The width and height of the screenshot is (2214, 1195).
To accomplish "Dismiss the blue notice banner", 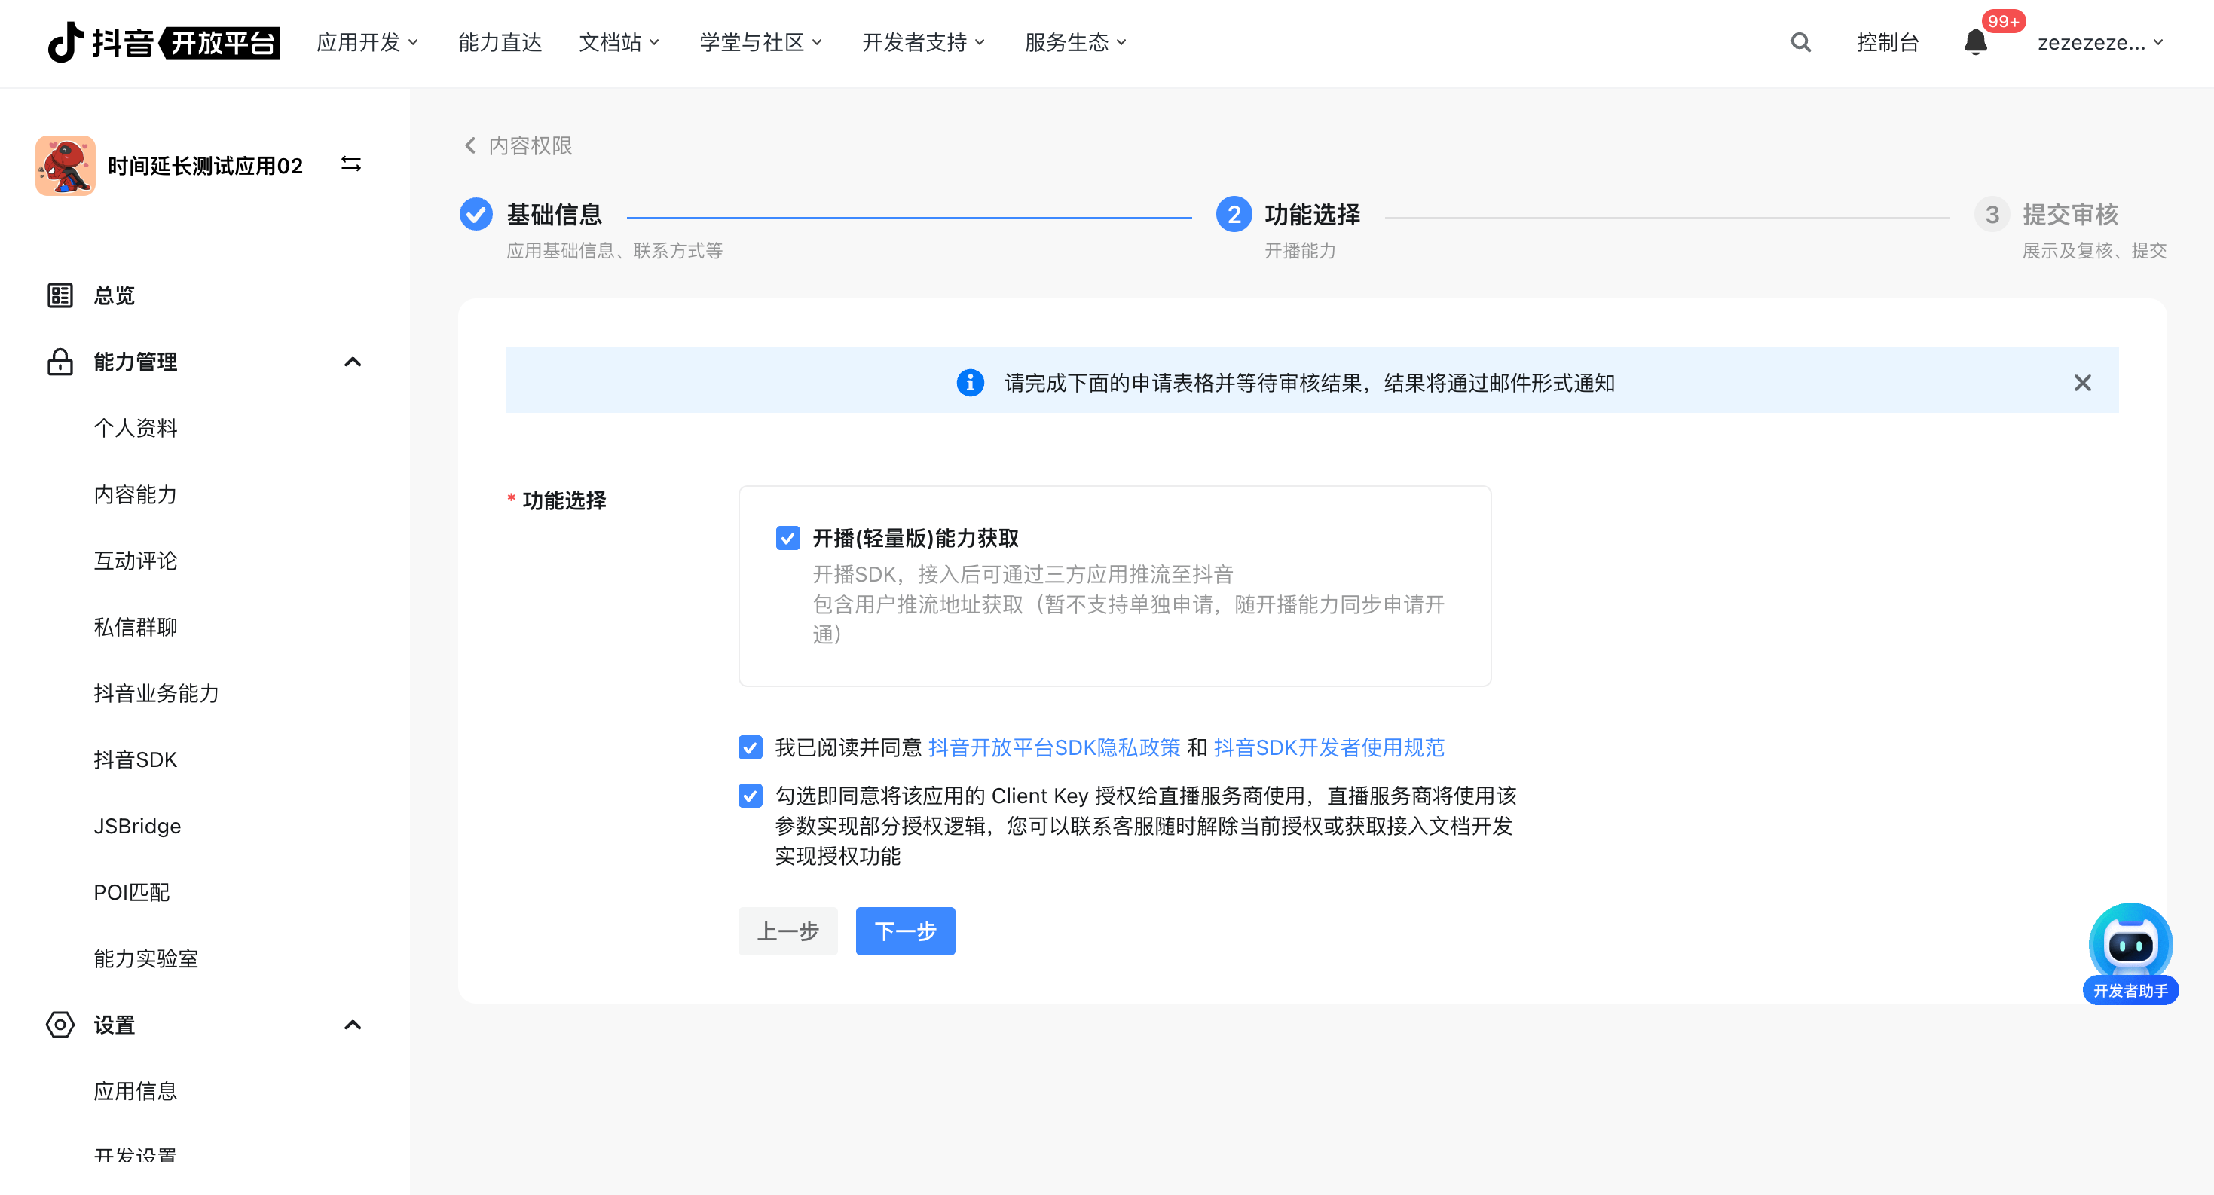I will point(2081,382).
